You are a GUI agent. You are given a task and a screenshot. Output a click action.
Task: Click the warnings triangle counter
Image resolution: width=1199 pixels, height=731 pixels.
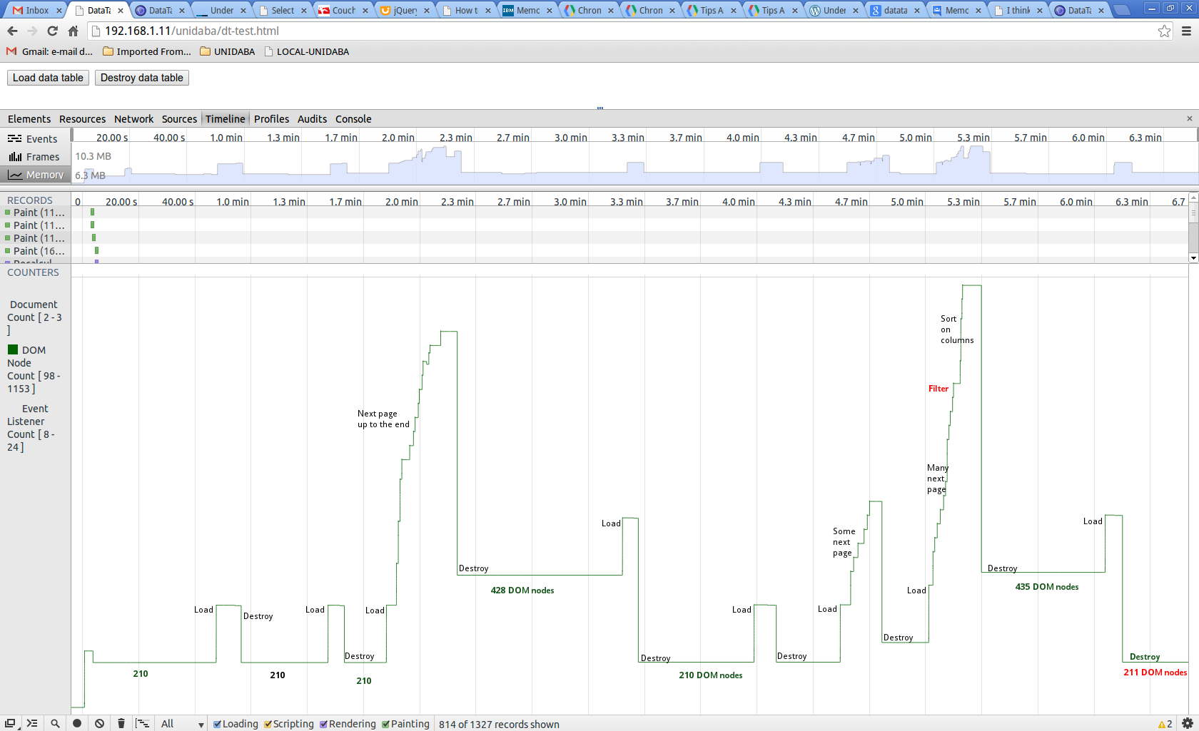(x=1165, y=724)
